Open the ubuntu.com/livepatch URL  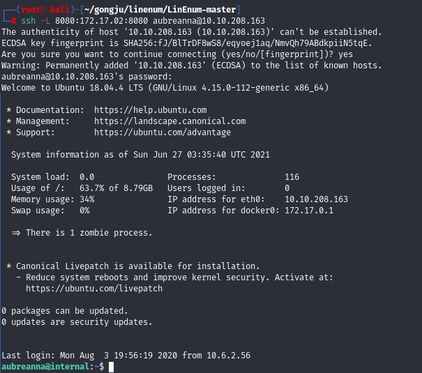tap(94, 289)
